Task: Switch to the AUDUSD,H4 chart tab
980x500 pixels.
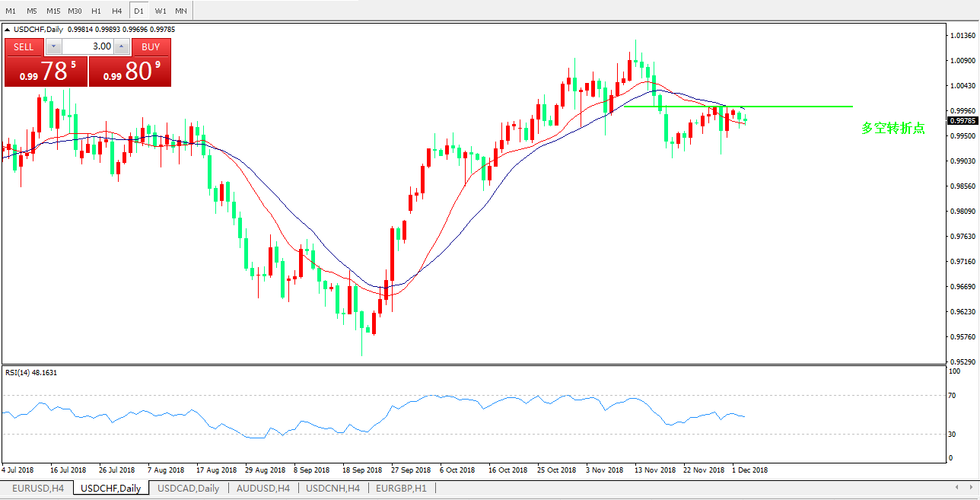Action: (263, 488)
